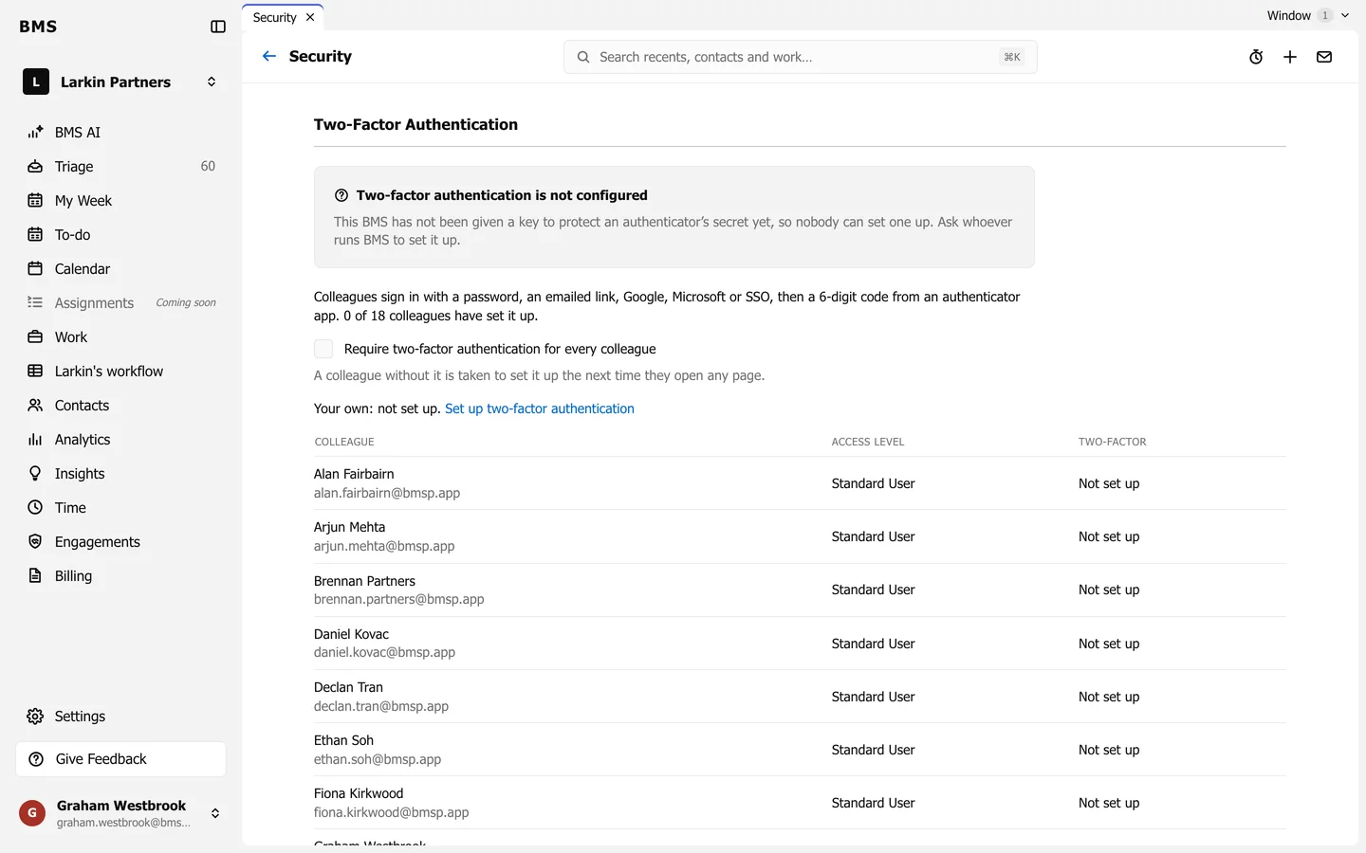Click Daniel Kovac's name
Screen dimensions: 1366x853
(351, 634)
